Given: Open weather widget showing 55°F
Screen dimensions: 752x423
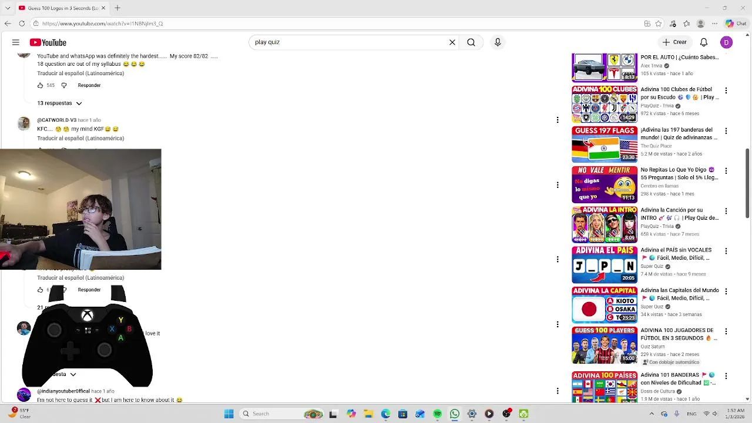Looking at the screenshot, I should pyautogui.click(x=19, y=414).
